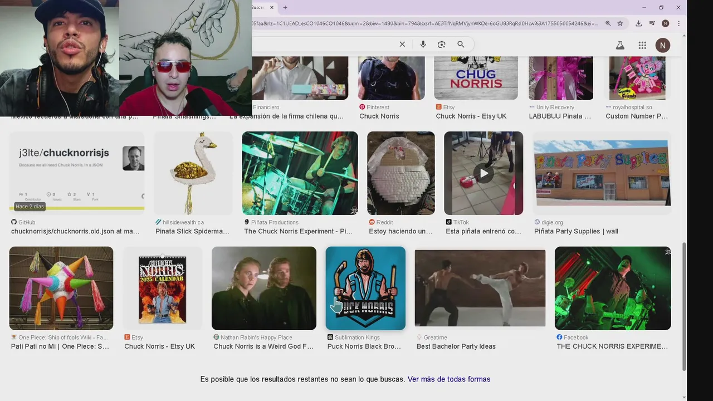
Task: Open 'Puck Norris Black Bro...' title
Action: tap(364, 346)
